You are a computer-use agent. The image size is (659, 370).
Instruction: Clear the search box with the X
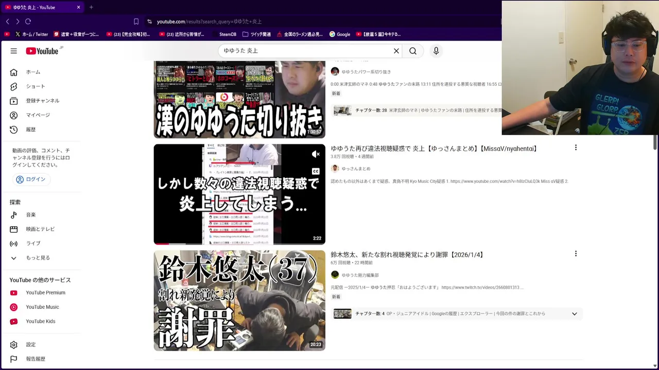coord(396,51)
